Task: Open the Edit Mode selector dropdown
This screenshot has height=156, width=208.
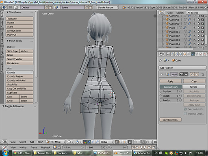Action: [56, 142]
